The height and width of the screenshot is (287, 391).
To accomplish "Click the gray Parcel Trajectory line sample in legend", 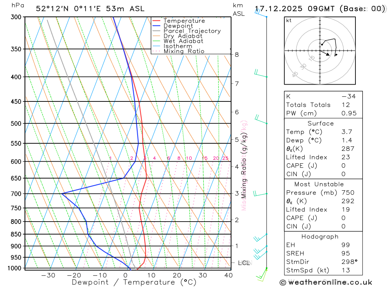I will point(156,31).
